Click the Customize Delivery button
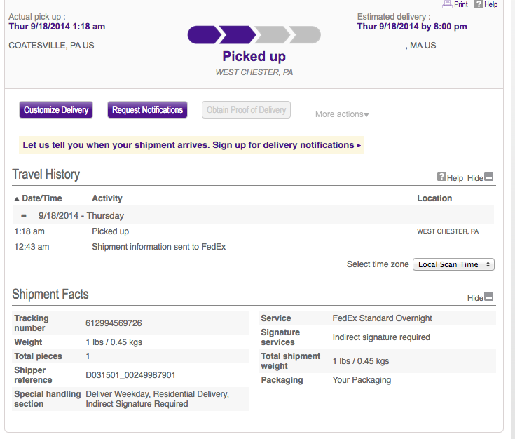Screen dimensions: 515x439 coord(56,110)
